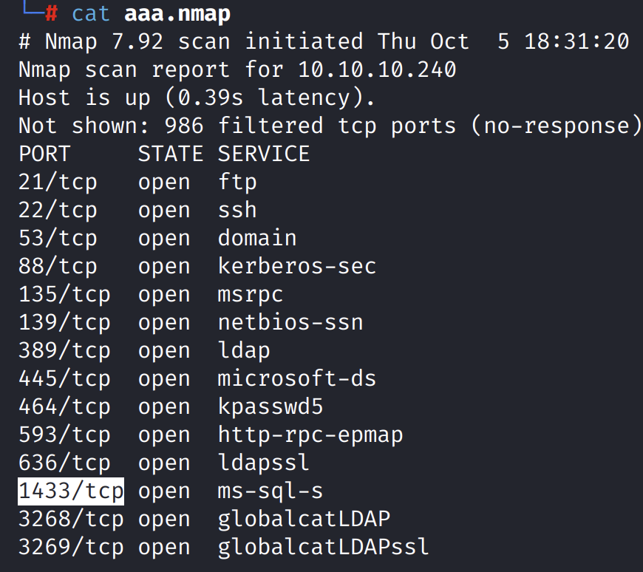The image size is (643, 572).
Task: Click the STATE column header
Action: [x=171, y=154]
